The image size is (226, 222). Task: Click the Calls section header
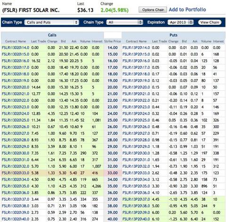[52, 35]
